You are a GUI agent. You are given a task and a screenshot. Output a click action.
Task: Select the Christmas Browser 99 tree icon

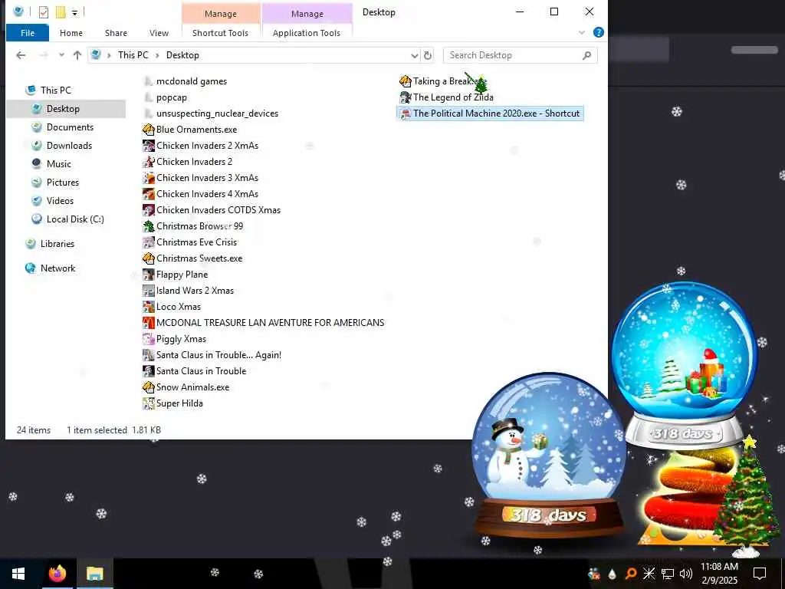(148, 226)
